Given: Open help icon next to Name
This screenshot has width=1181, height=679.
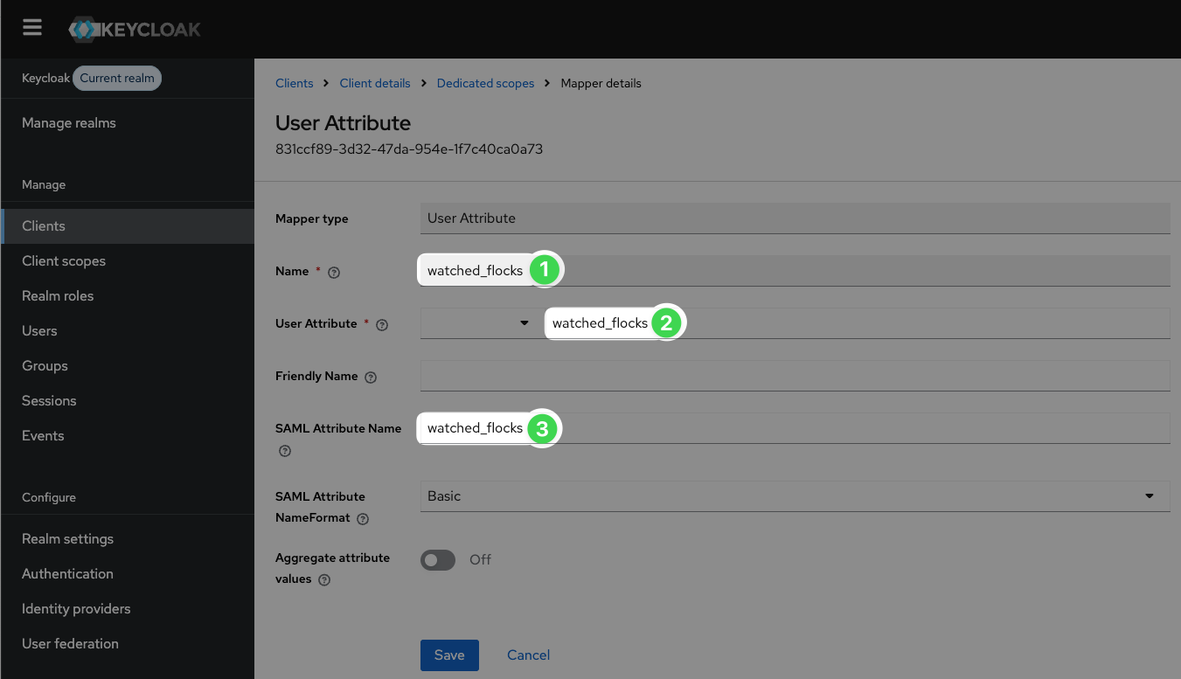Looking at the screenshot, I should (334, 272).
